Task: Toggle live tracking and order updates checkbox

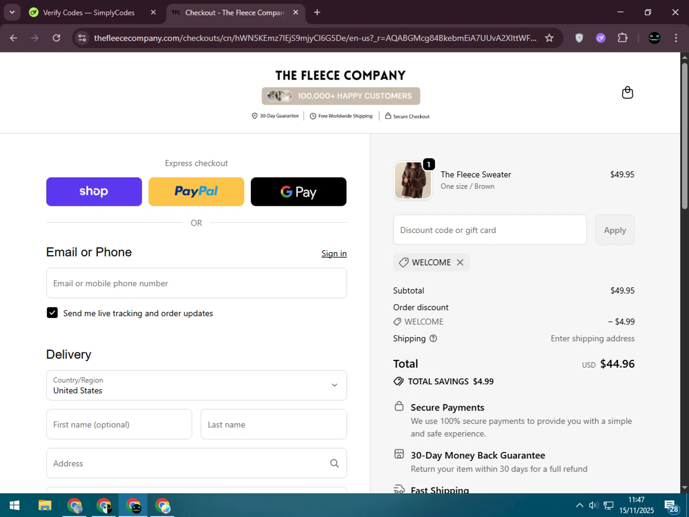Action: click(x=52, y=313)
